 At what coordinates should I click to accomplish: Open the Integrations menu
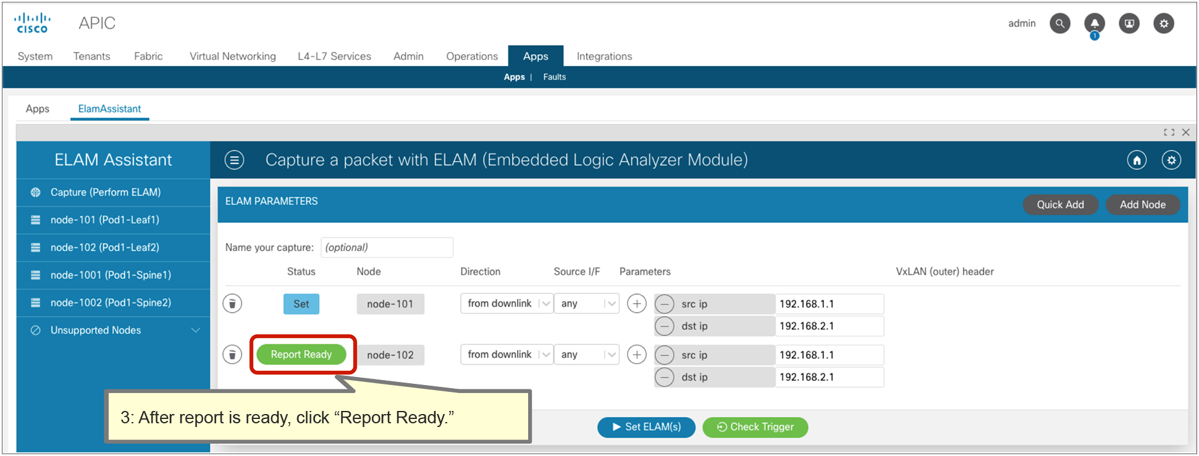click(604, 56)
